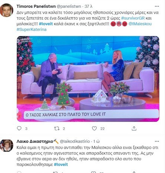This screenshot has width=165, height=173.
Task: Open more options on Timoros Panelistwn tweet
Action: point(157,6)
